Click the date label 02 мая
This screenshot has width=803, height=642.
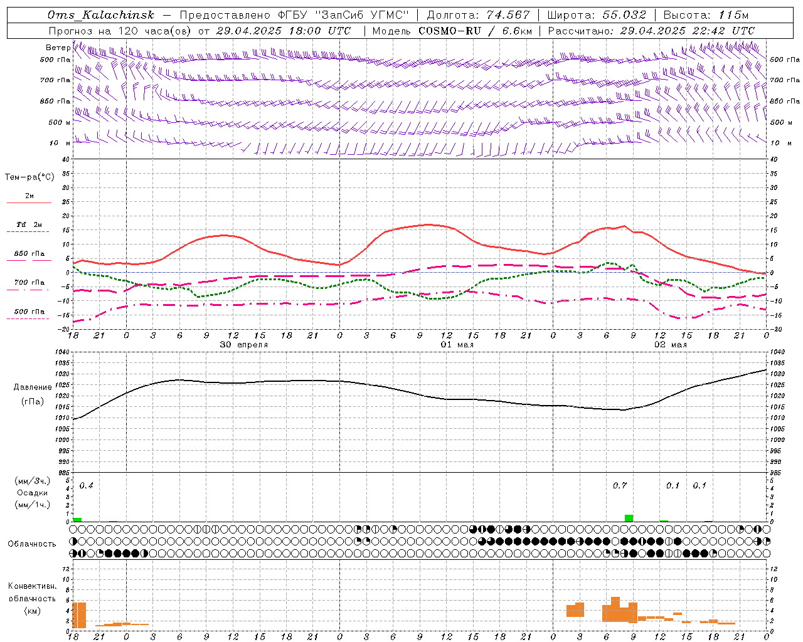tap(671, 344)
